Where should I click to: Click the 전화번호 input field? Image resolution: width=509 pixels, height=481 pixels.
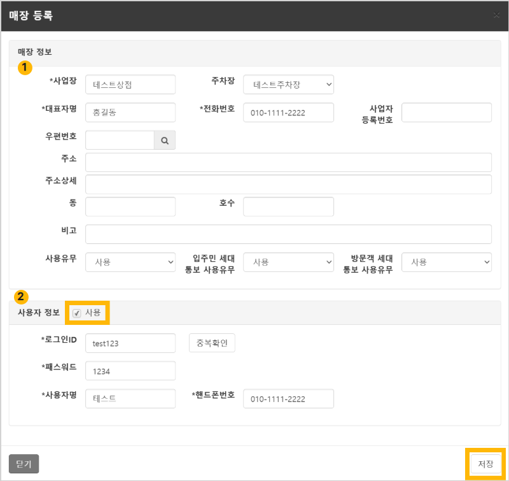(x=288, y=113)
